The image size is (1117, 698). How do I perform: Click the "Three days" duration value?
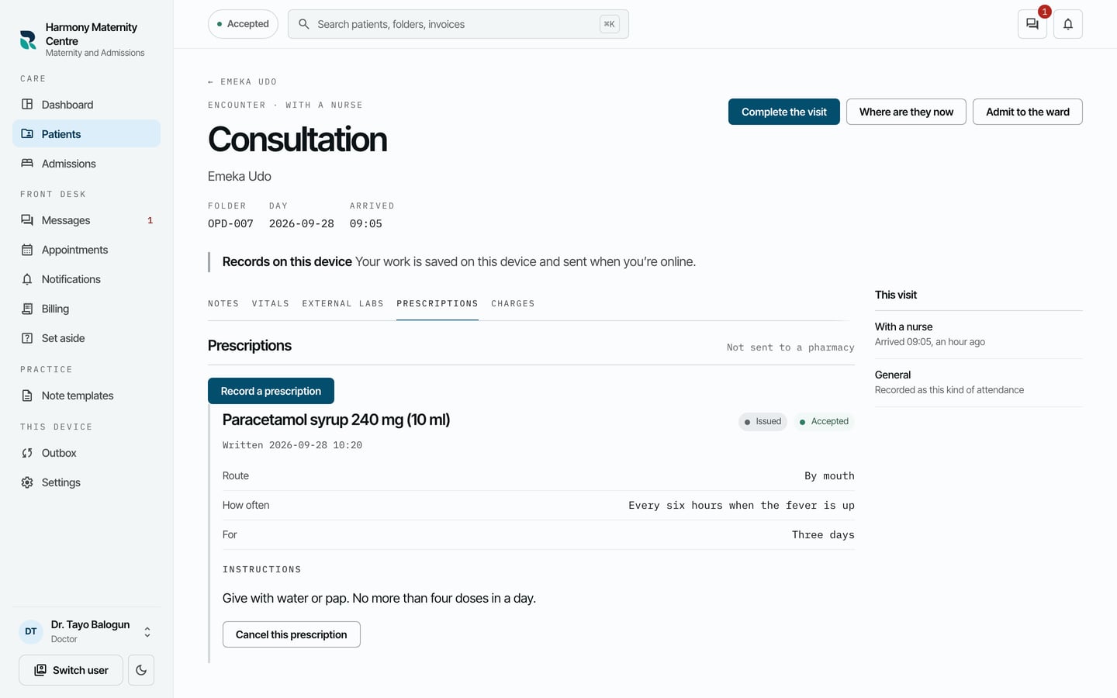click(x=823, y=535)
